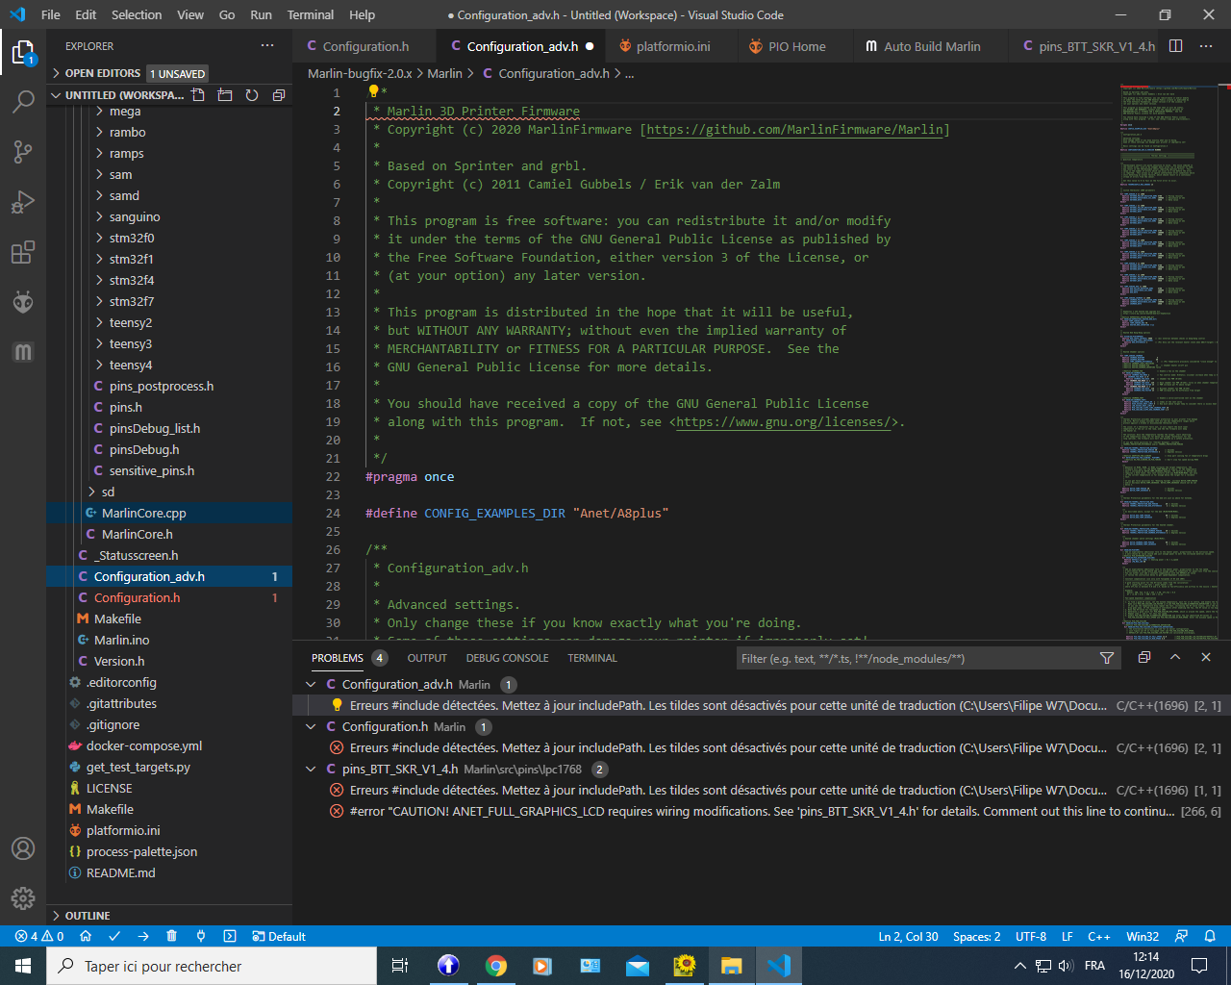Viewport: 1231px width, 985px height.
Task: Click PlatformIO upload arrow in status bar
Action: (x=143, y=936)
